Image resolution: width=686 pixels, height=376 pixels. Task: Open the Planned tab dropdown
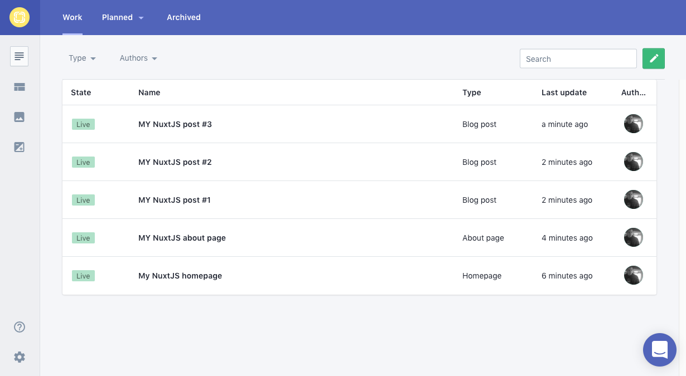(x=123, y=17)
